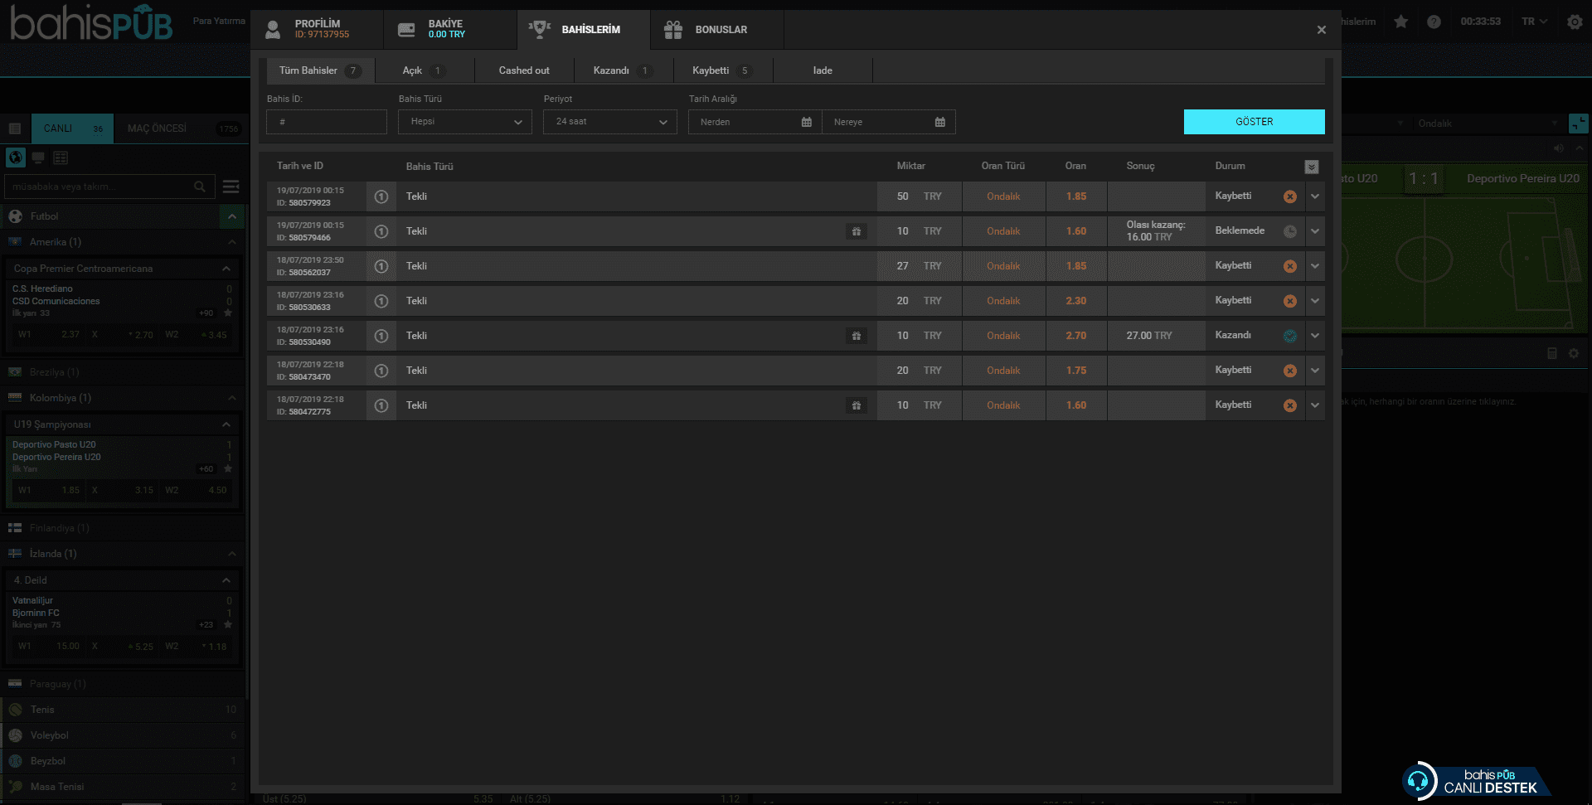Open the help question mark icon
The height and width of the screenshot is (805, 1592).
tap(1434, 22)
